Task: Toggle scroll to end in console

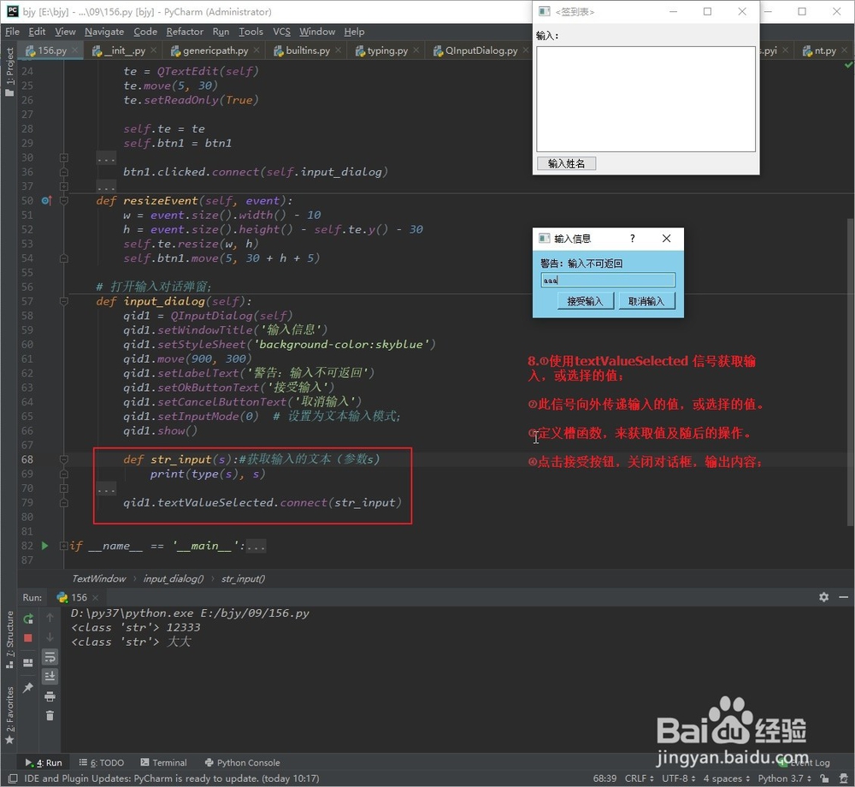Action: tap(50, 676)
